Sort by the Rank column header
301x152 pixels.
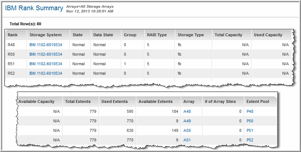pos(12,35)
